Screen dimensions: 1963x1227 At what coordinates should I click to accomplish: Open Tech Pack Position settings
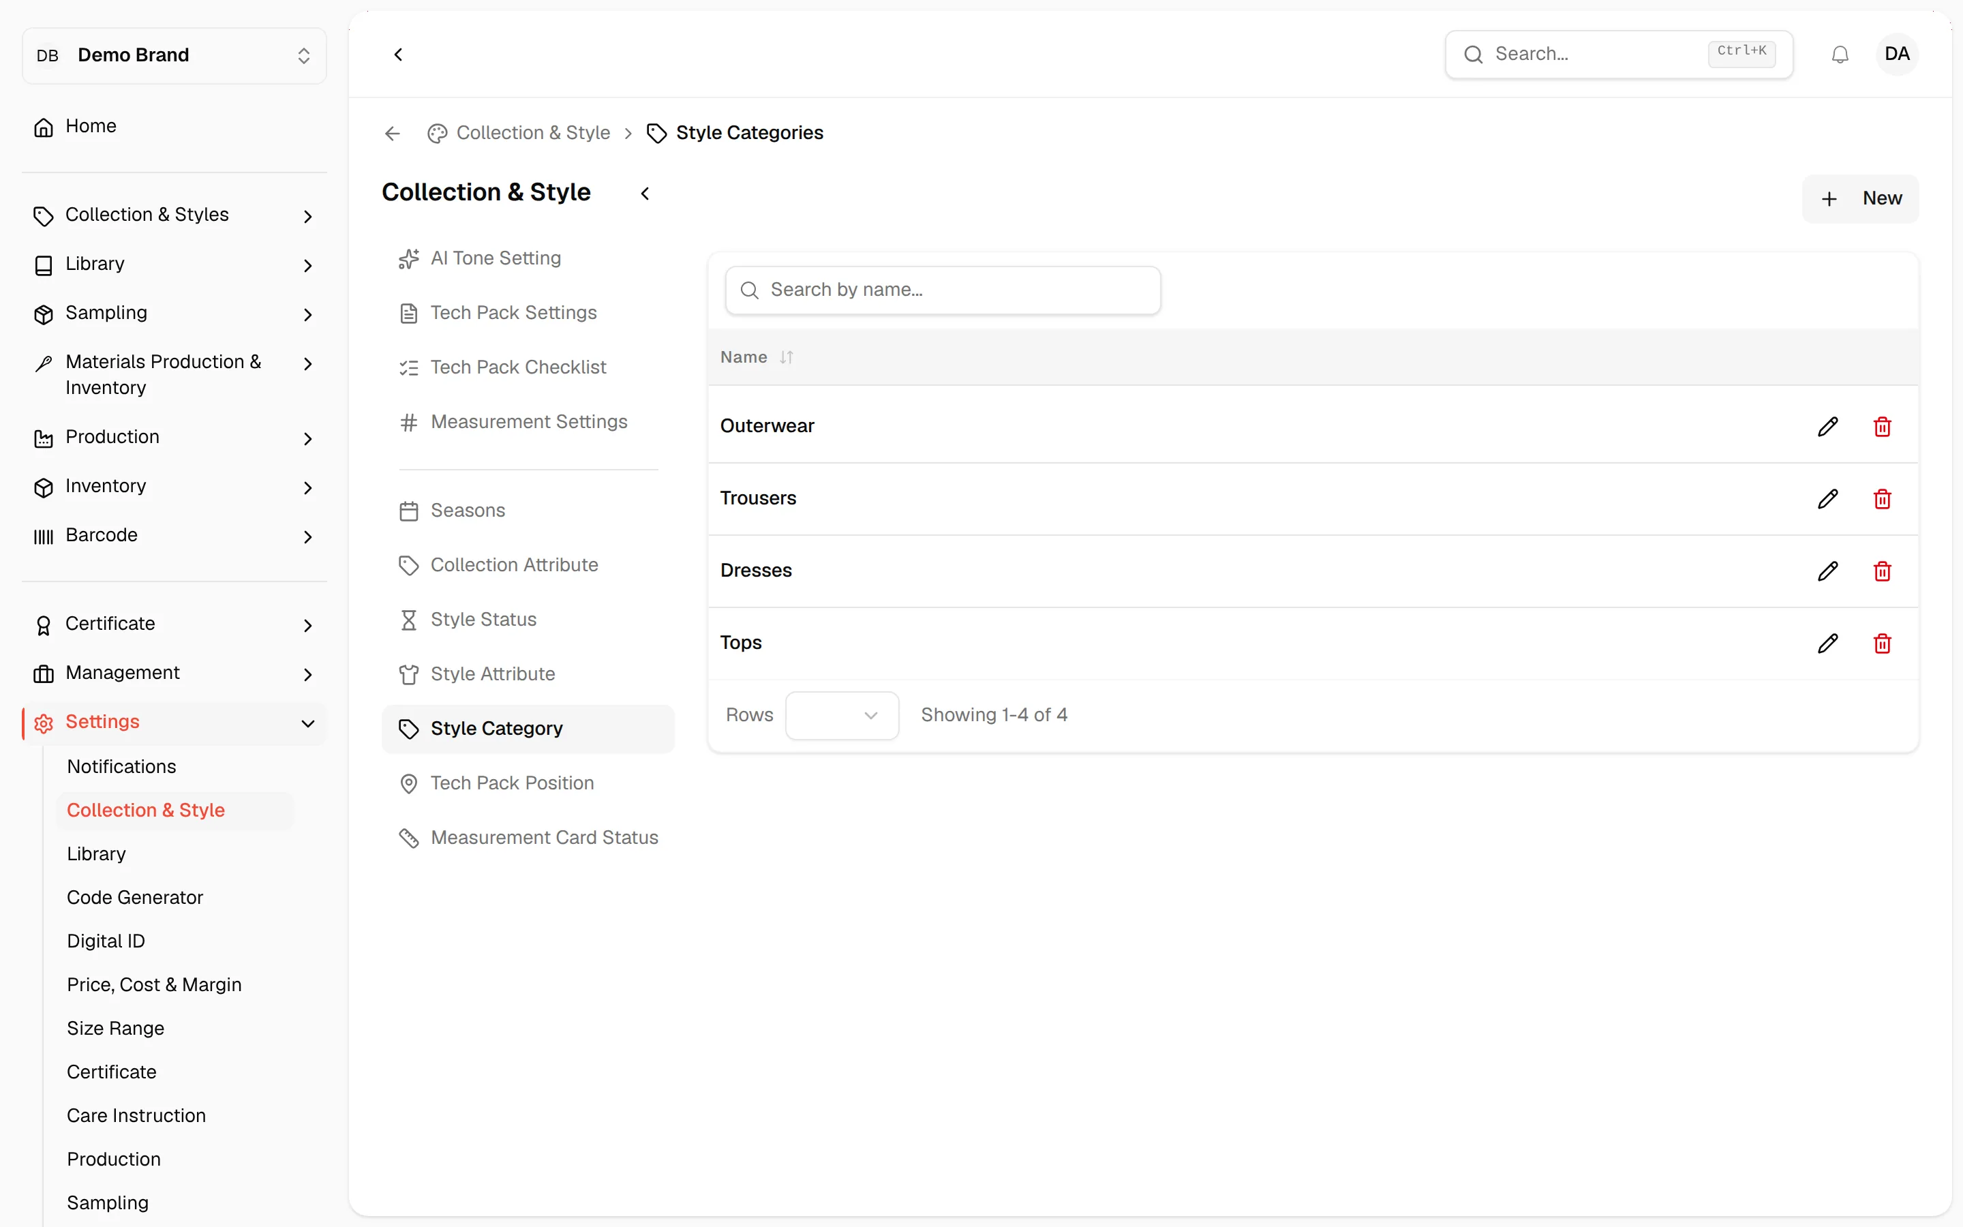(x=528, y=783)
